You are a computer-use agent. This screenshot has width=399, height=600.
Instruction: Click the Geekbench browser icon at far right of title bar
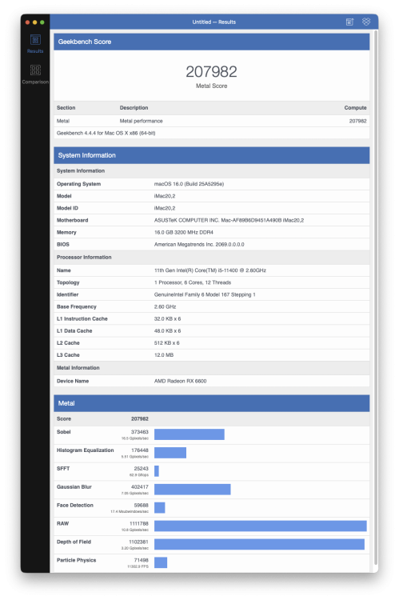coord(366,22)
